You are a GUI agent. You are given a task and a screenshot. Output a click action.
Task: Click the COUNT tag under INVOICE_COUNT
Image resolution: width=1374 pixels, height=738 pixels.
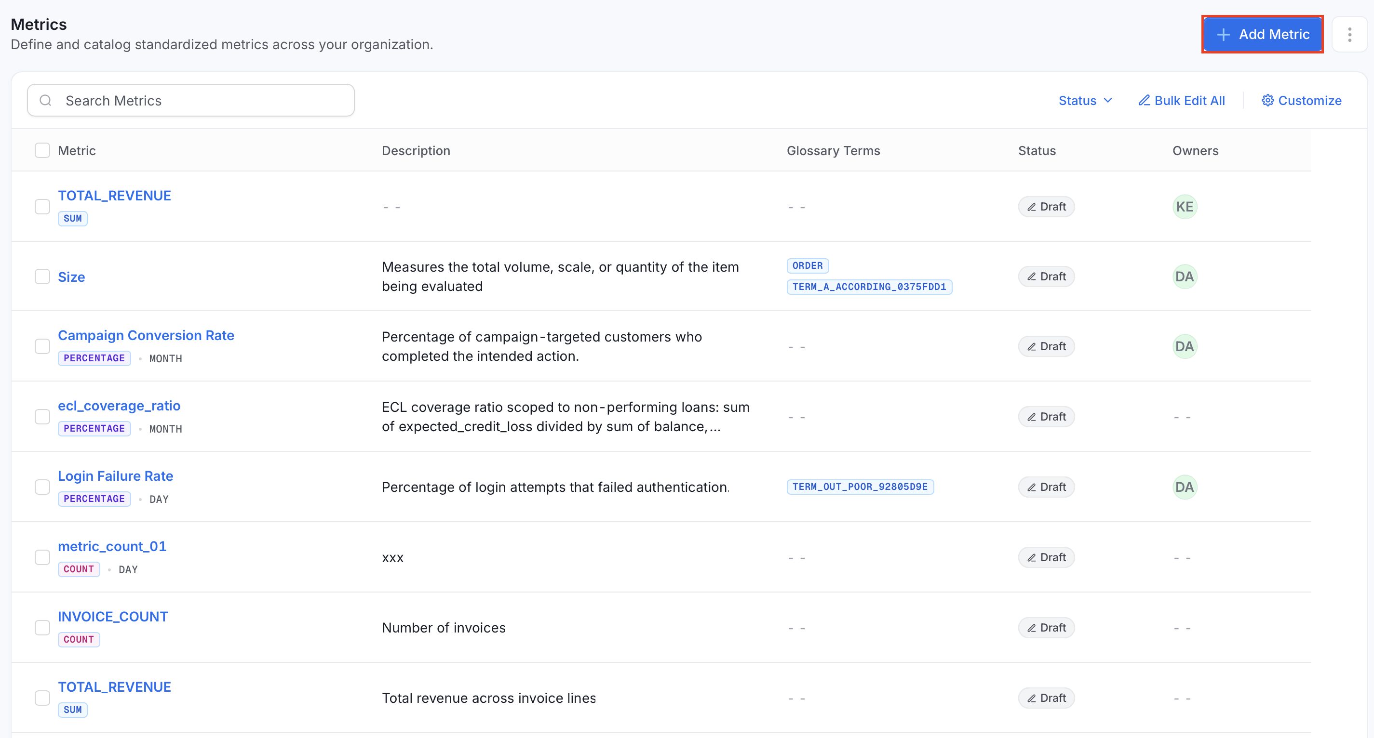coord(79,639)
